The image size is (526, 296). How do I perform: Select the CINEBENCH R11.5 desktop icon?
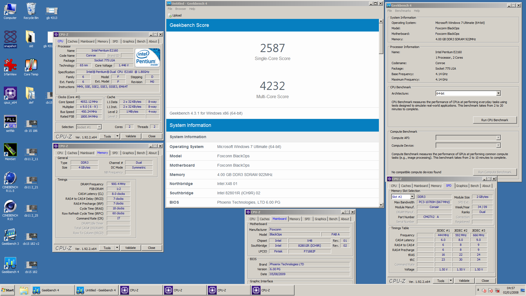(10, 182)
